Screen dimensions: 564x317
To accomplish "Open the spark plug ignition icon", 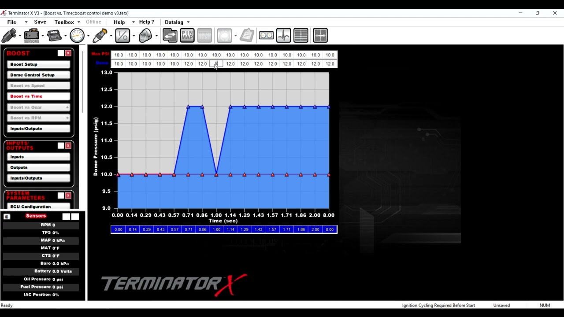I will (x=100, y=35).
